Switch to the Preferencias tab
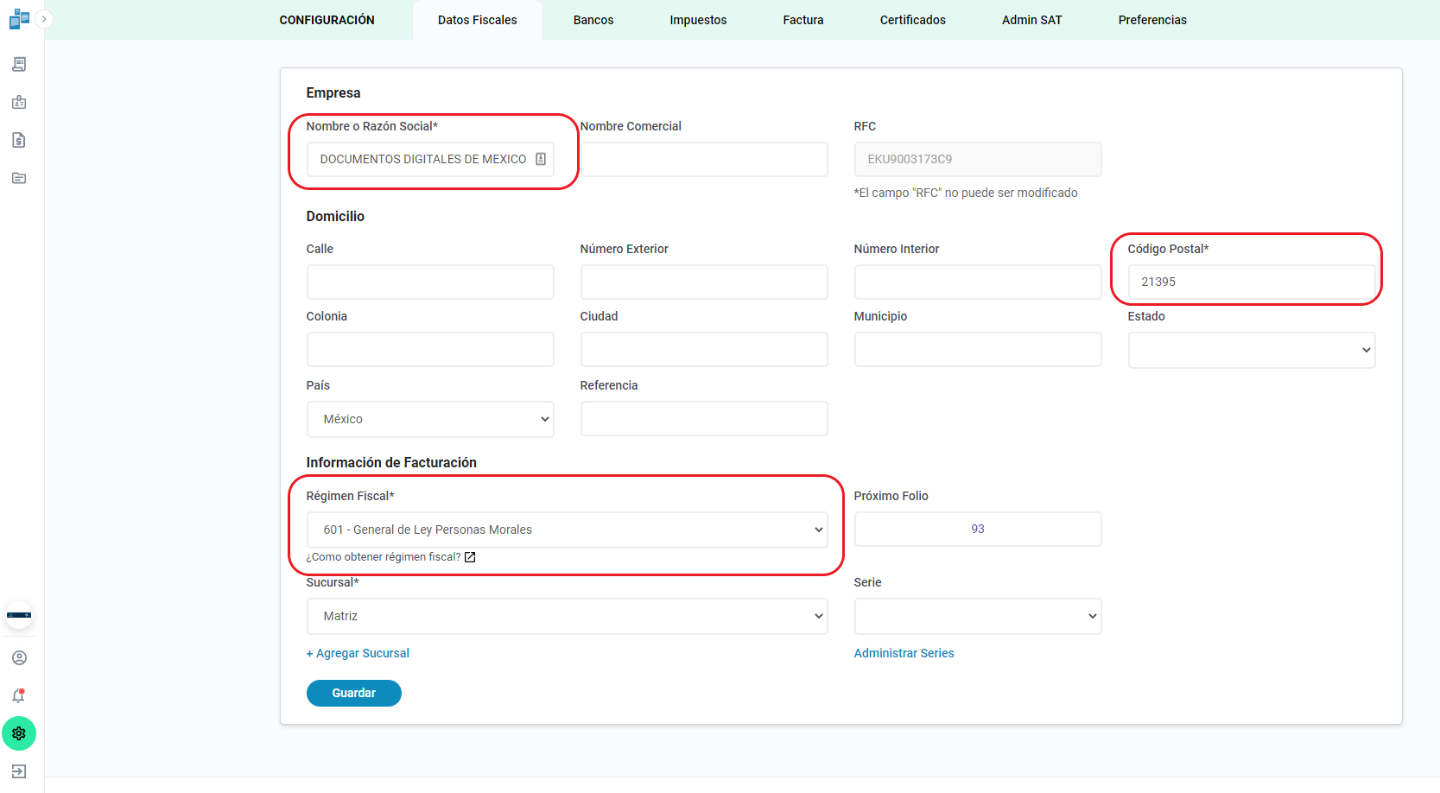Image resolution: width=1440 pixels, height=793 pixels. pyautogui.click(x=1152, y=20)
